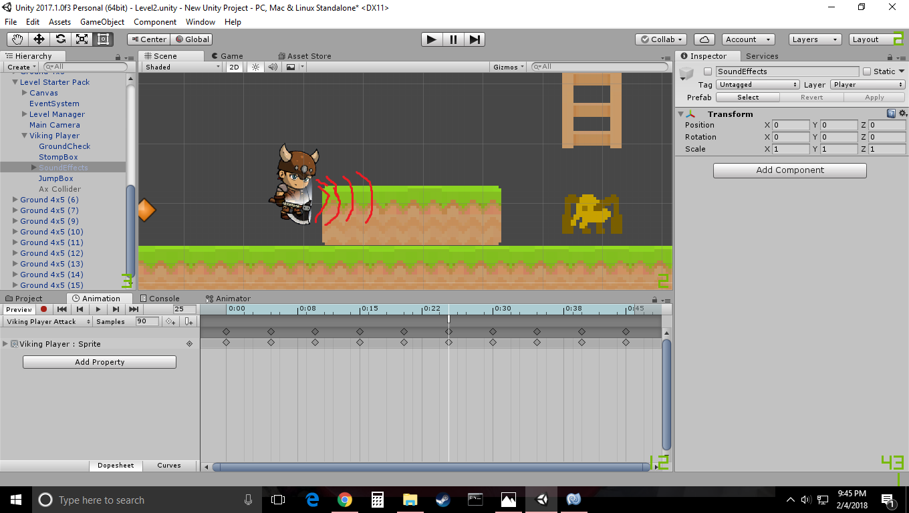The height and width of the screenshot is (513, 909).
Task: Click the Add Property button
Action: [100, 362]
